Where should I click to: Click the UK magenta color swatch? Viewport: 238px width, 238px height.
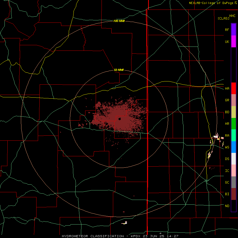coord(234,42)
